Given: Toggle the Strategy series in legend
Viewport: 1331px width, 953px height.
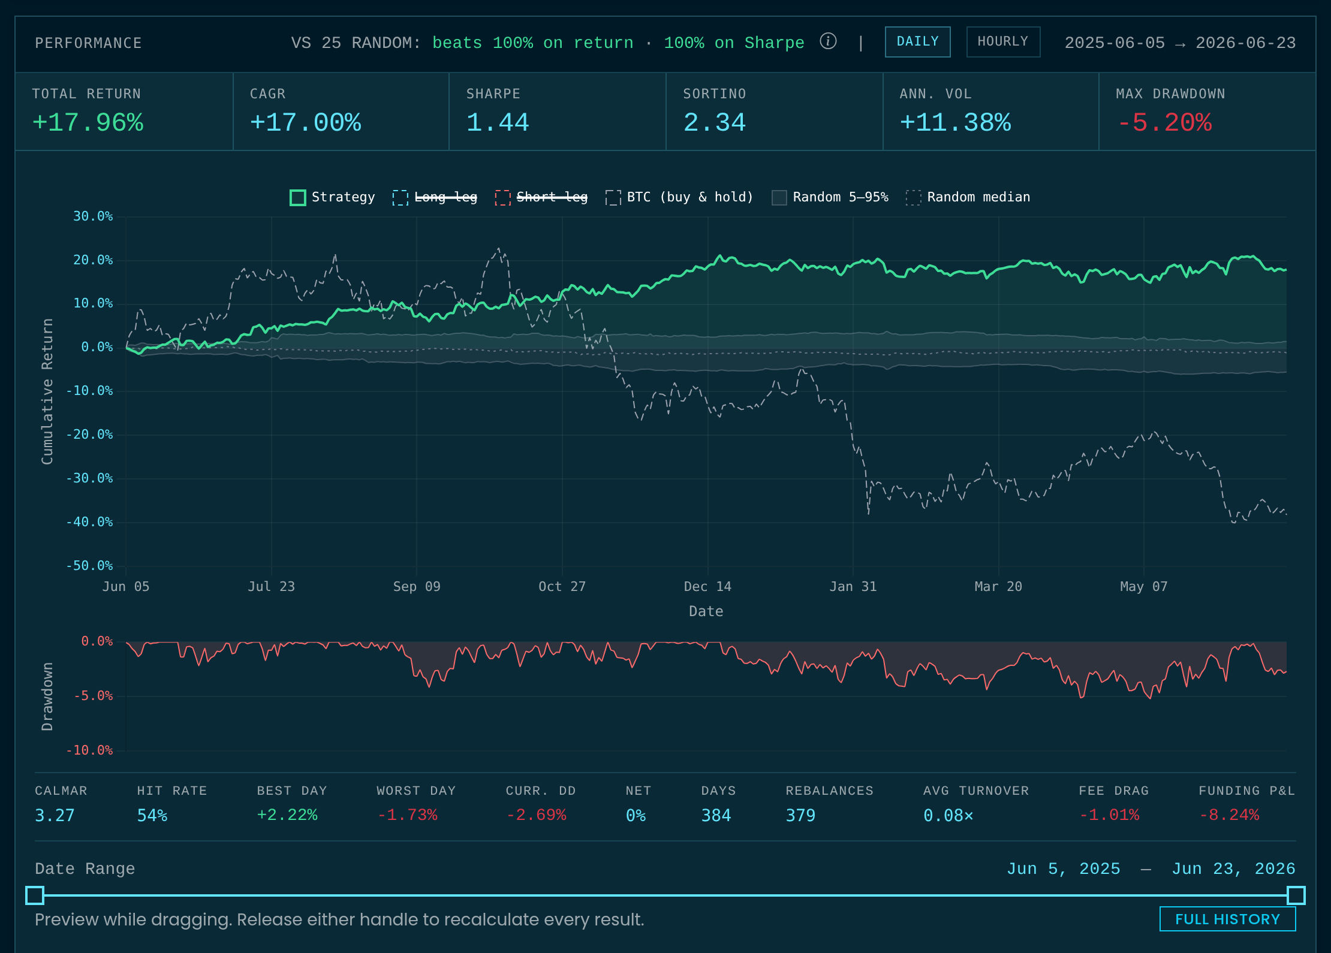Looking at the screenshot, I should tap(332, 197).
